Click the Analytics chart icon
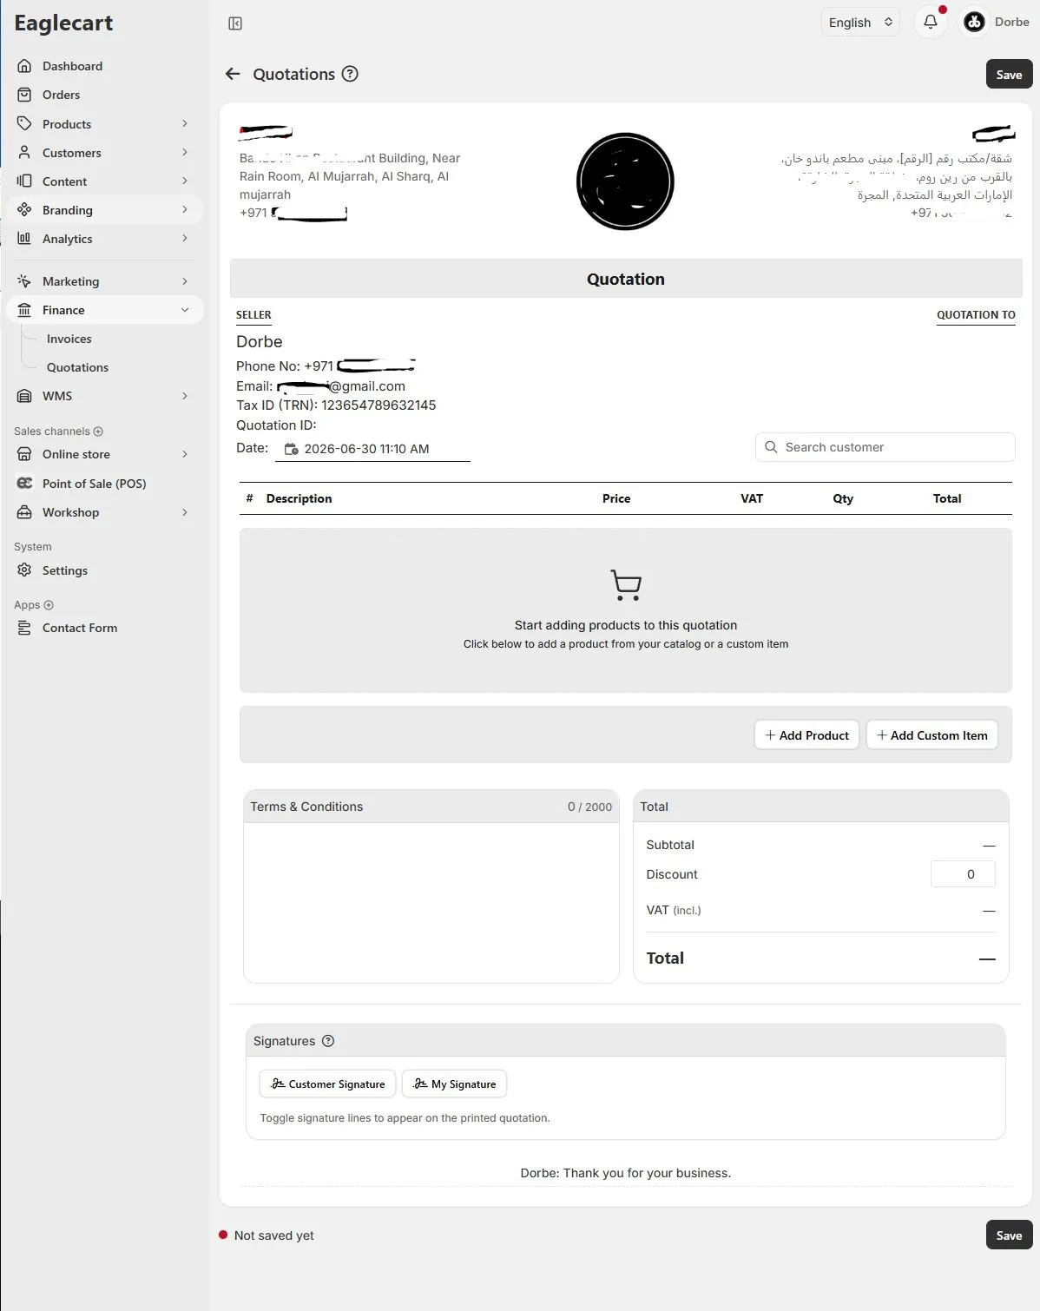1040x1311 pixels. (x=24, y=238)
